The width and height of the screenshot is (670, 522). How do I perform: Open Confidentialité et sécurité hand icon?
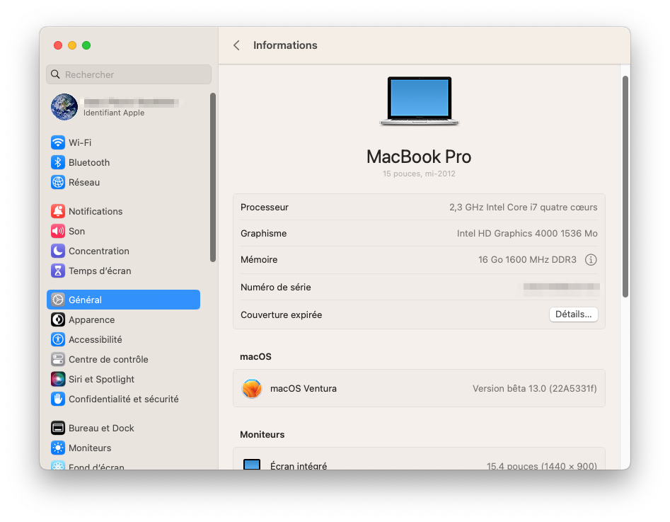[x=58, y=399]
